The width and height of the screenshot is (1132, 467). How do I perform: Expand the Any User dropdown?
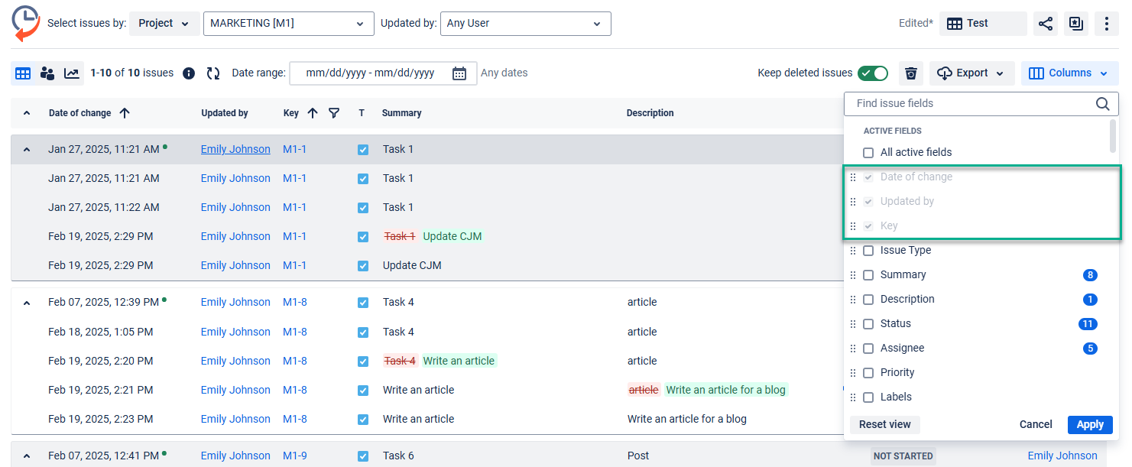[525, 24]
